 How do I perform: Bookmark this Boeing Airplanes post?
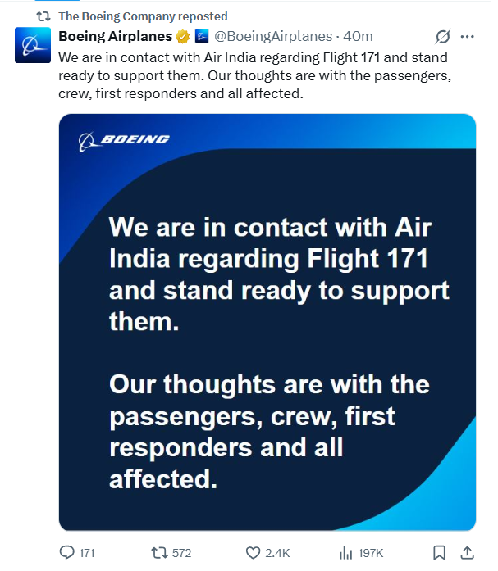[439, 552]
